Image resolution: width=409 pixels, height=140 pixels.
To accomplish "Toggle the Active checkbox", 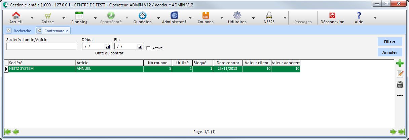I will click(149, 48).
